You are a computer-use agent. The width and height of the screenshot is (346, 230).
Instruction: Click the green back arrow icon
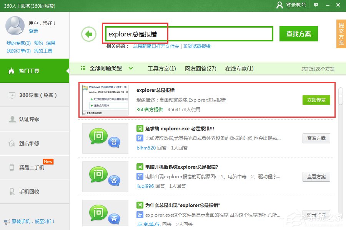(x=89, y=34)
